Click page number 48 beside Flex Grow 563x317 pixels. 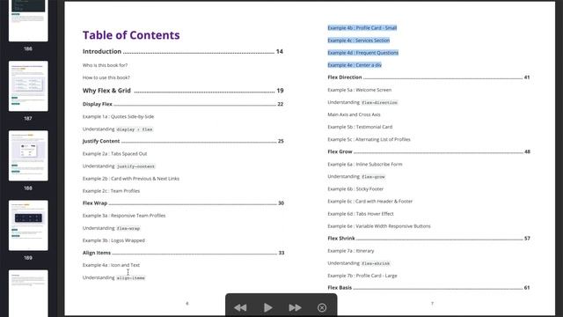527,151
